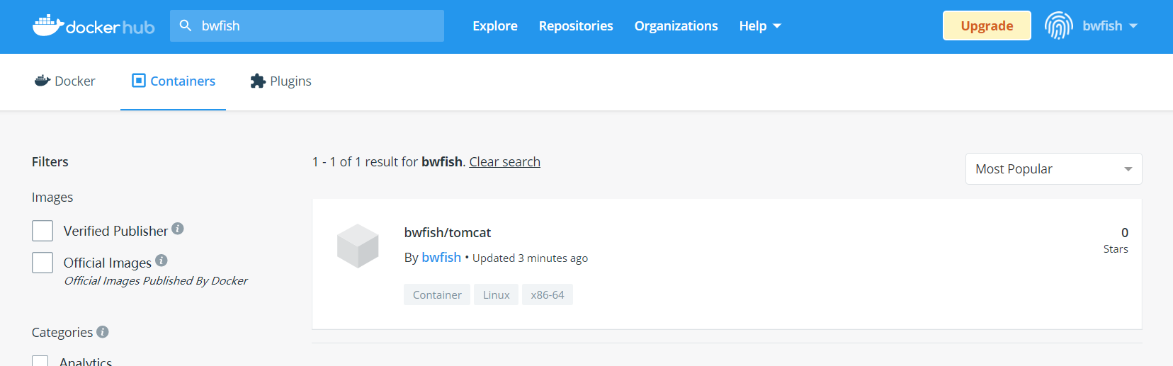1173x366 pixels.
Task: Click the Categories info icon
Action: (x=103, y=331)
